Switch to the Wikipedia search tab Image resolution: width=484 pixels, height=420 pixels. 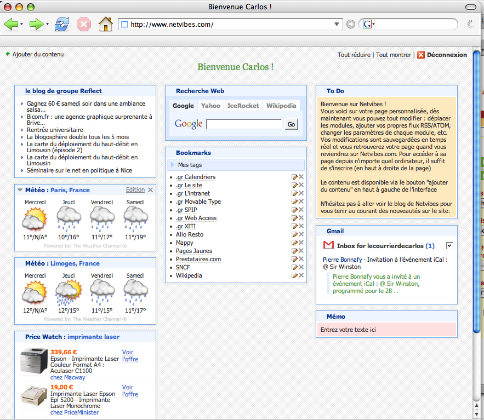[x=281, y=106]
